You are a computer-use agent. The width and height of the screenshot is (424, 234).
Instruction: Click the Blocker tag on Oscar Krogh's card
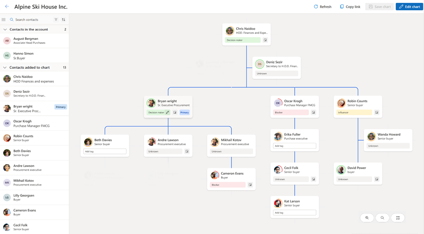coord(291,112)
